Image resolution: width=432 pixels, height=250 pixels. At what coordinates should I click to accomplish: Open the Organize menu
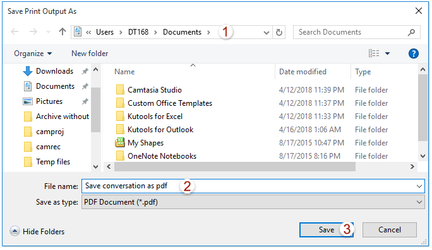pyautogui.click(x=33, y=54)
